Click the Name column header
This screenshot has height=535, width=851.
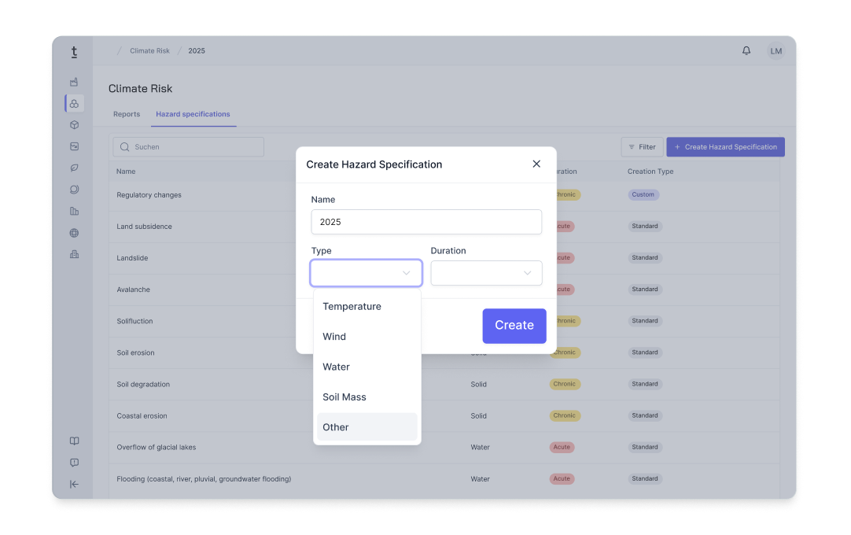[x=126, y=172]
